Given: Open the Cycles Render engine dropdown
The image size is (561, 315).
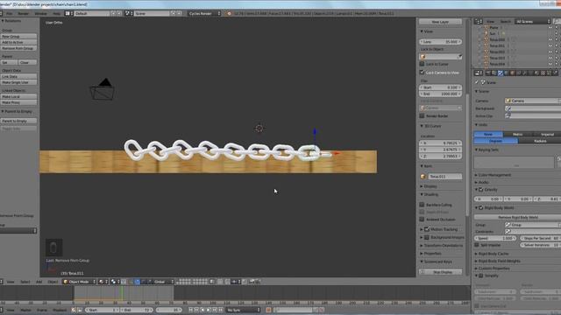Looking at the screenshot, I should [204, 13].
